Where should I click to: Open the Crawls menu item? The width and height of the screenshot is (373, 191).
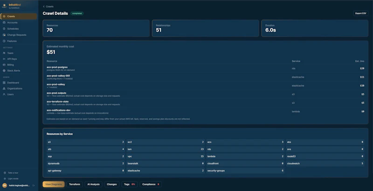coord(19,16)
